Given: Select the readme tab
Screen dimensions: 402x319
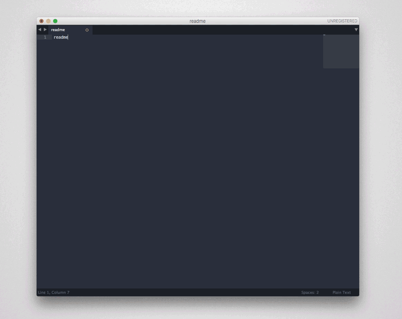Looking at the screenshot, I should tap(70, 30).
